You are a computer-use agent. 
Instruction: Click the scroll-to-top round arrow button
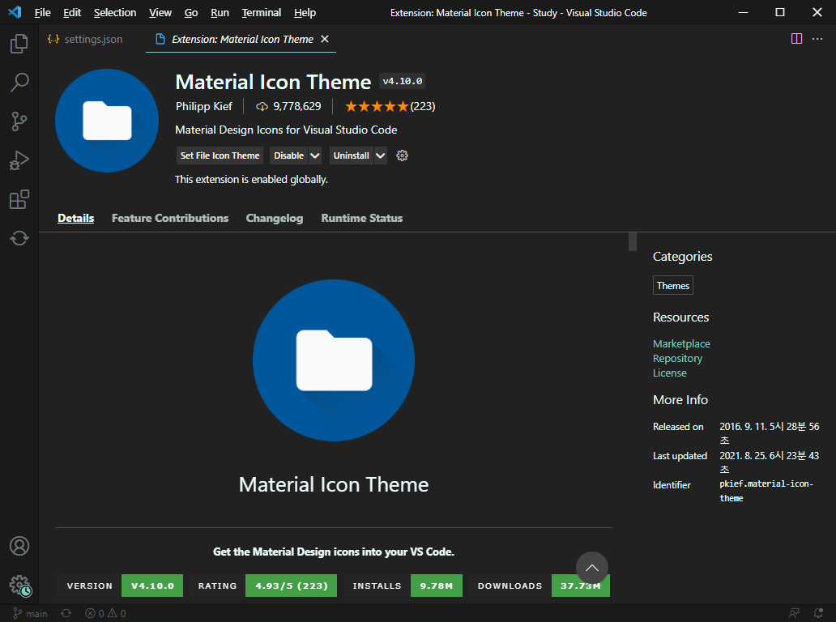tap(592, 568)
